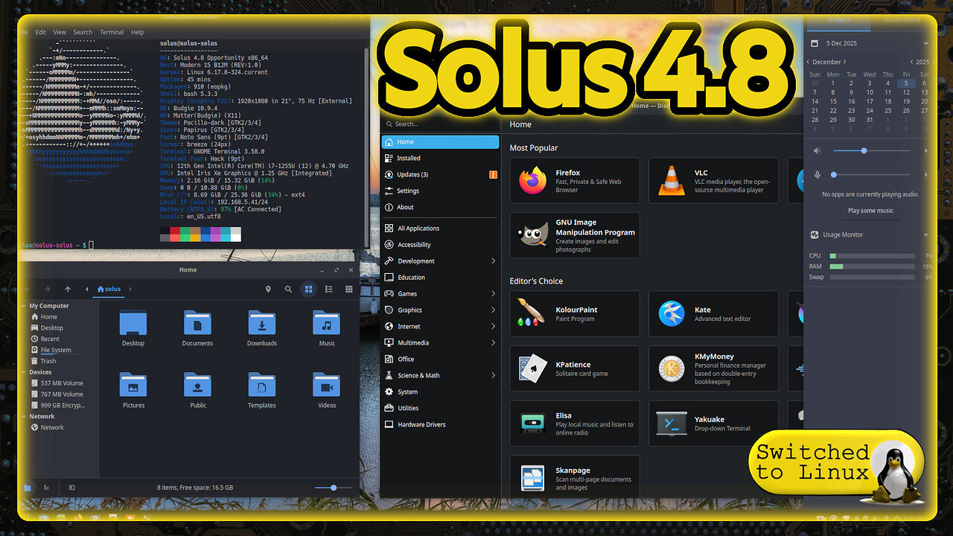
Task: Open the Music folder icon
Action: tap(327, 328)
